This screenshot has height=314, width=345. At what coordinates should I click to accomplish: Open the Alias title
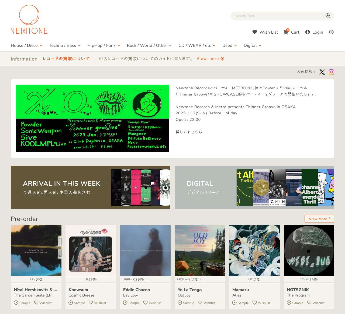(x=237, y=295)
